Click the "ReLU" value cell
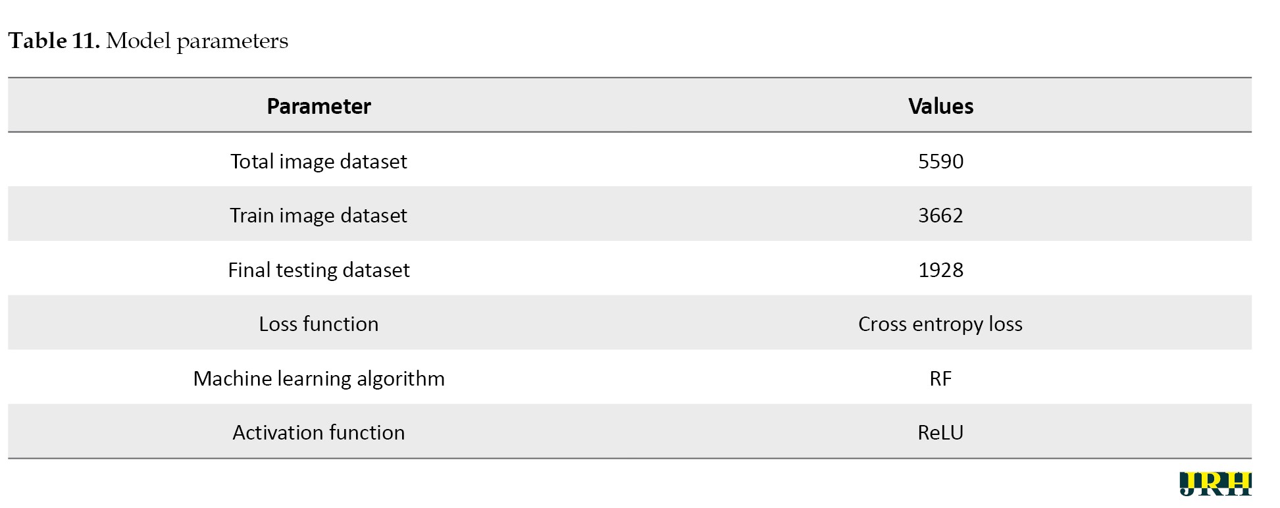Screen dimensions: 1280x508 click(x=940, y=432)
